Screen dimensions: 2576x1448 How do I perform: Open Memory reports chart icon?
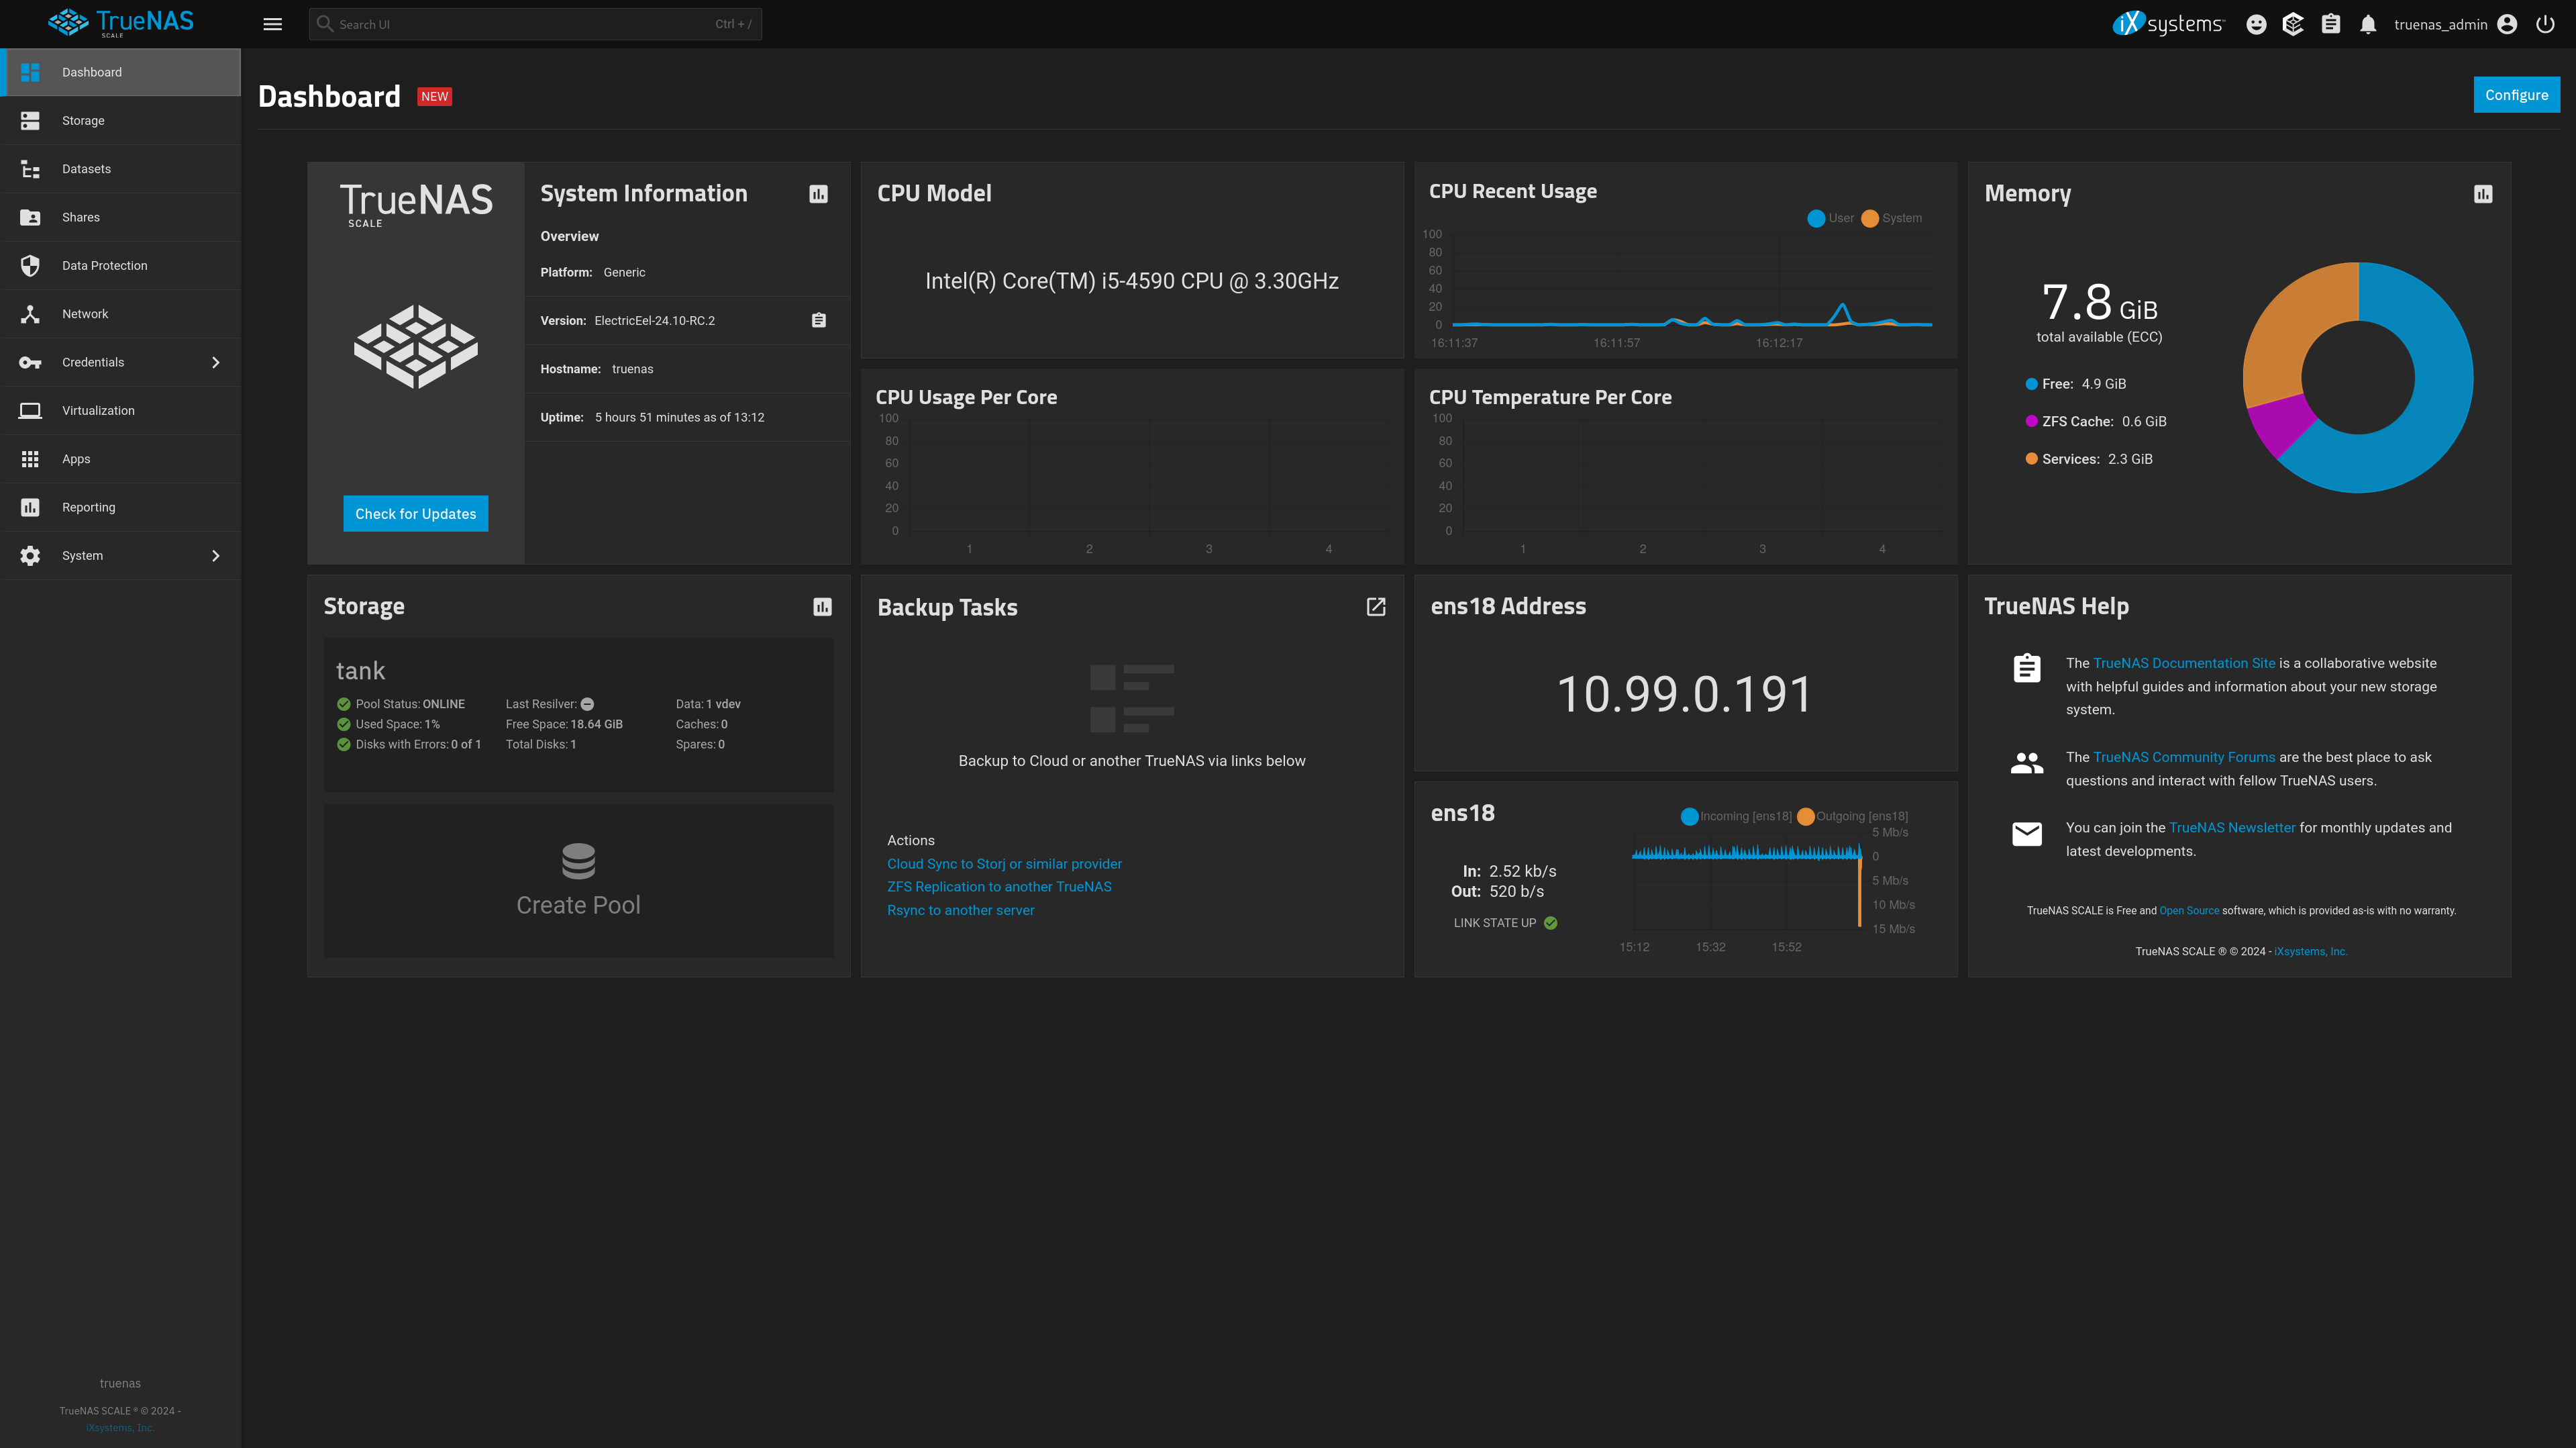(x=2483, y=194)
